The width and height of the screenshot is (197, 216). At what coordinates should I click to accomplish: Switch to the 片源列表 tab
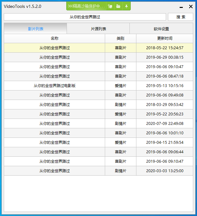(98, 29)
